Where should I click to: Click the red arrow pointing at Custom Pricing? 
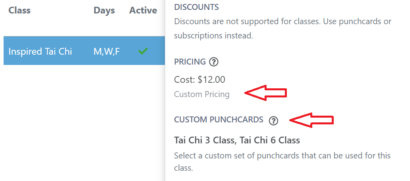[266, 93]
